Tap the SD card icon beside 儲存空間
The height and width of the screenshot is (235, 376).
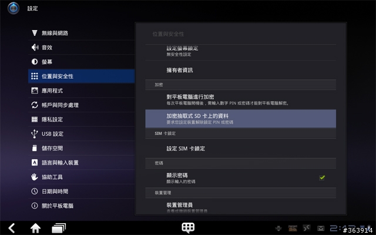pos(35,148)
